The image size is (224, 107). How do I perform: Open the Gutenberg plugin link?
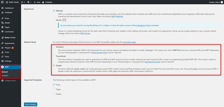point(141,25)
